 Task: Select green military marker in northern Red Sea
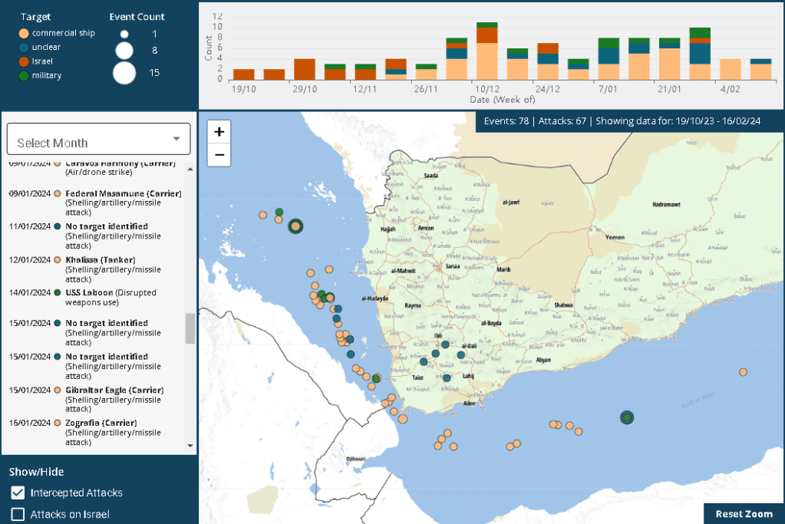click(279, 212)
